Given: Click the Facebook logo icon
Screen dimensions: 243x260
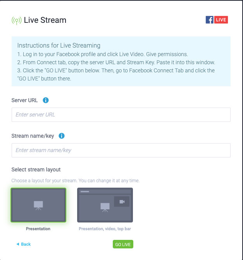Looking at the screenshot, I should (x=209, y=20).
